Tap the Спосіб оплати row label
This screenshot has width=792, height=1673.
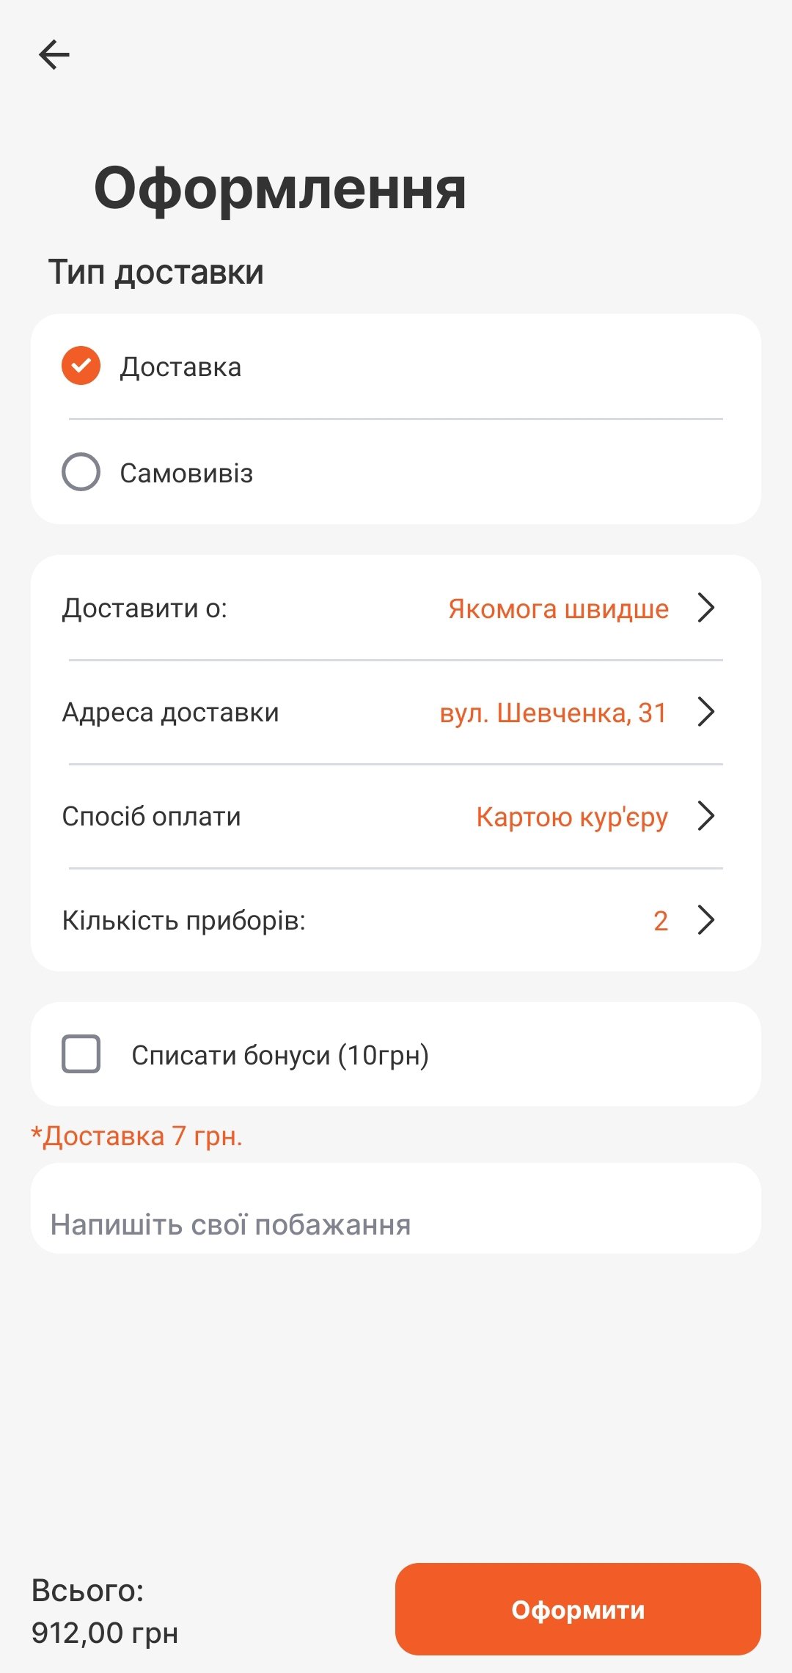click(x=152, y=817)
